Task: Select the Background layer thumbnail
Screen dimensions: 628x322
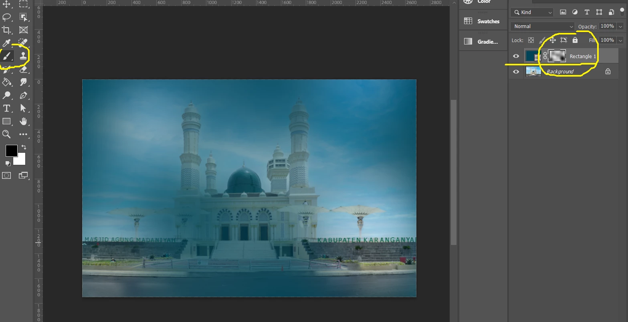Action: [533, 71]
